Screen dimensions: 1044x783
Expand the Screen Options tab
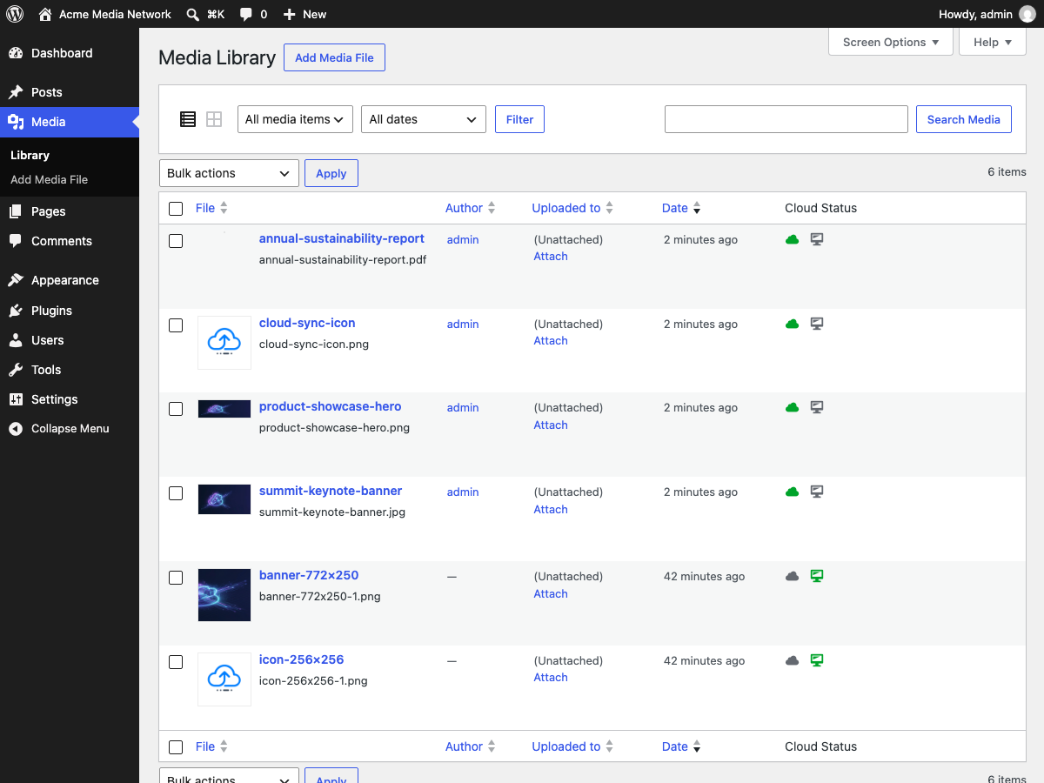point(891,42)
